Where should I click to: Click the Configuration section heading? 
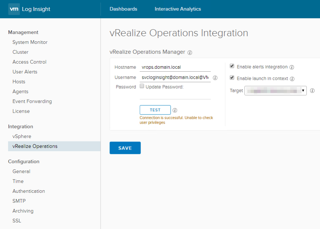[24, 161]
